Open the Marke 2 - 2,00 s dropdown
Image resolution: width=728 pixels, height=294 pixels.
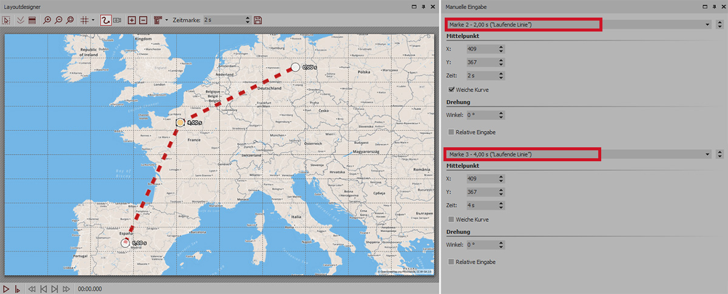708,25
